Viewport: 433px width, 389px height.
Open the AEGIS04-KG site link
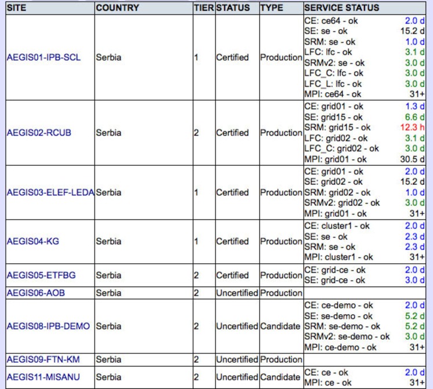point(33,241)
